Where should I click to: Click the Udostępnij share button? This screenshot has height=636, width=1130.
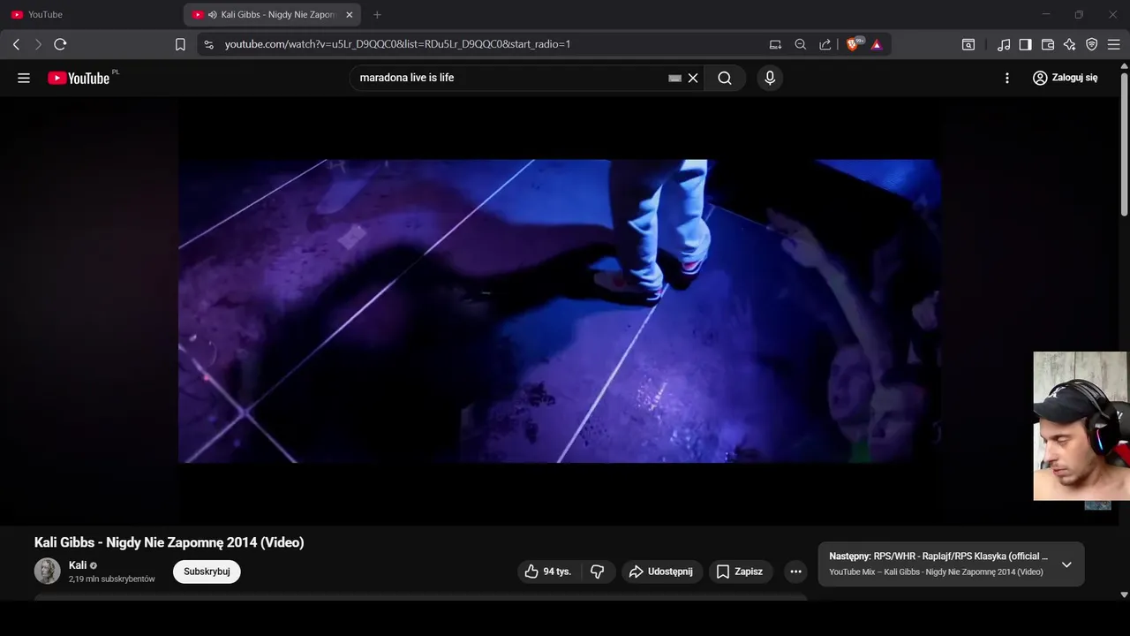click(x=662, y=572)
